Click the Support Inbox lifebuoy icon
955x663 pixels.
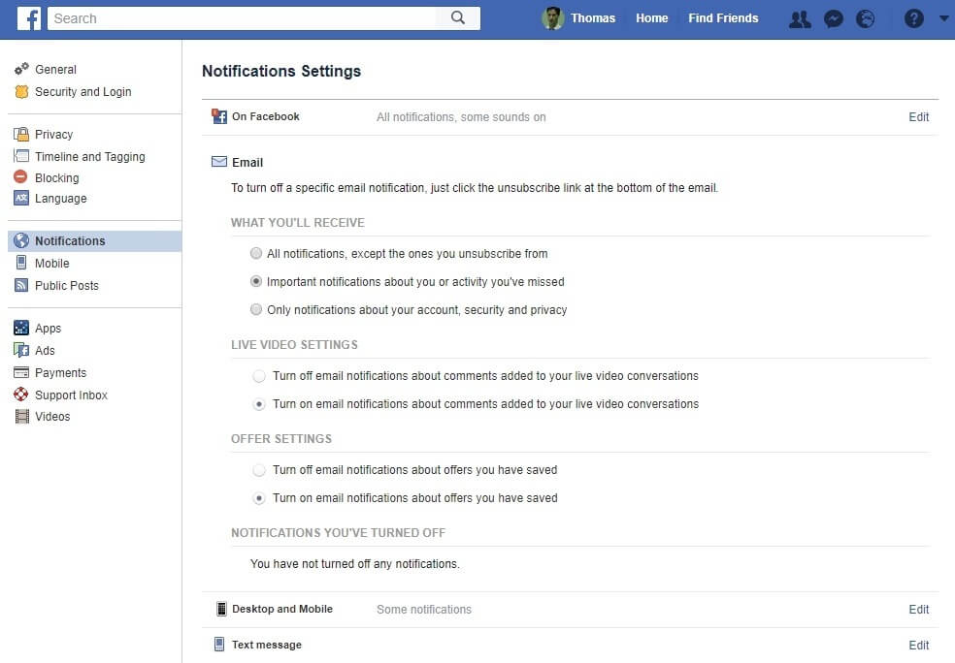tap(21, 395)
